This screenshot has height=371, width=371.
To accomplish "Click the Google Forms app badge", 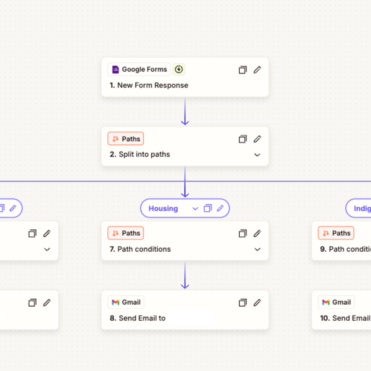I will 139,69.
